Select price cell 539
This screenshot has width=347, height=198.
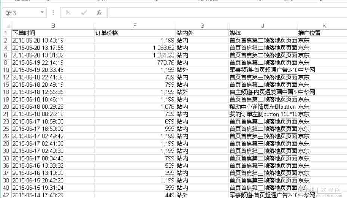(135, 166)
